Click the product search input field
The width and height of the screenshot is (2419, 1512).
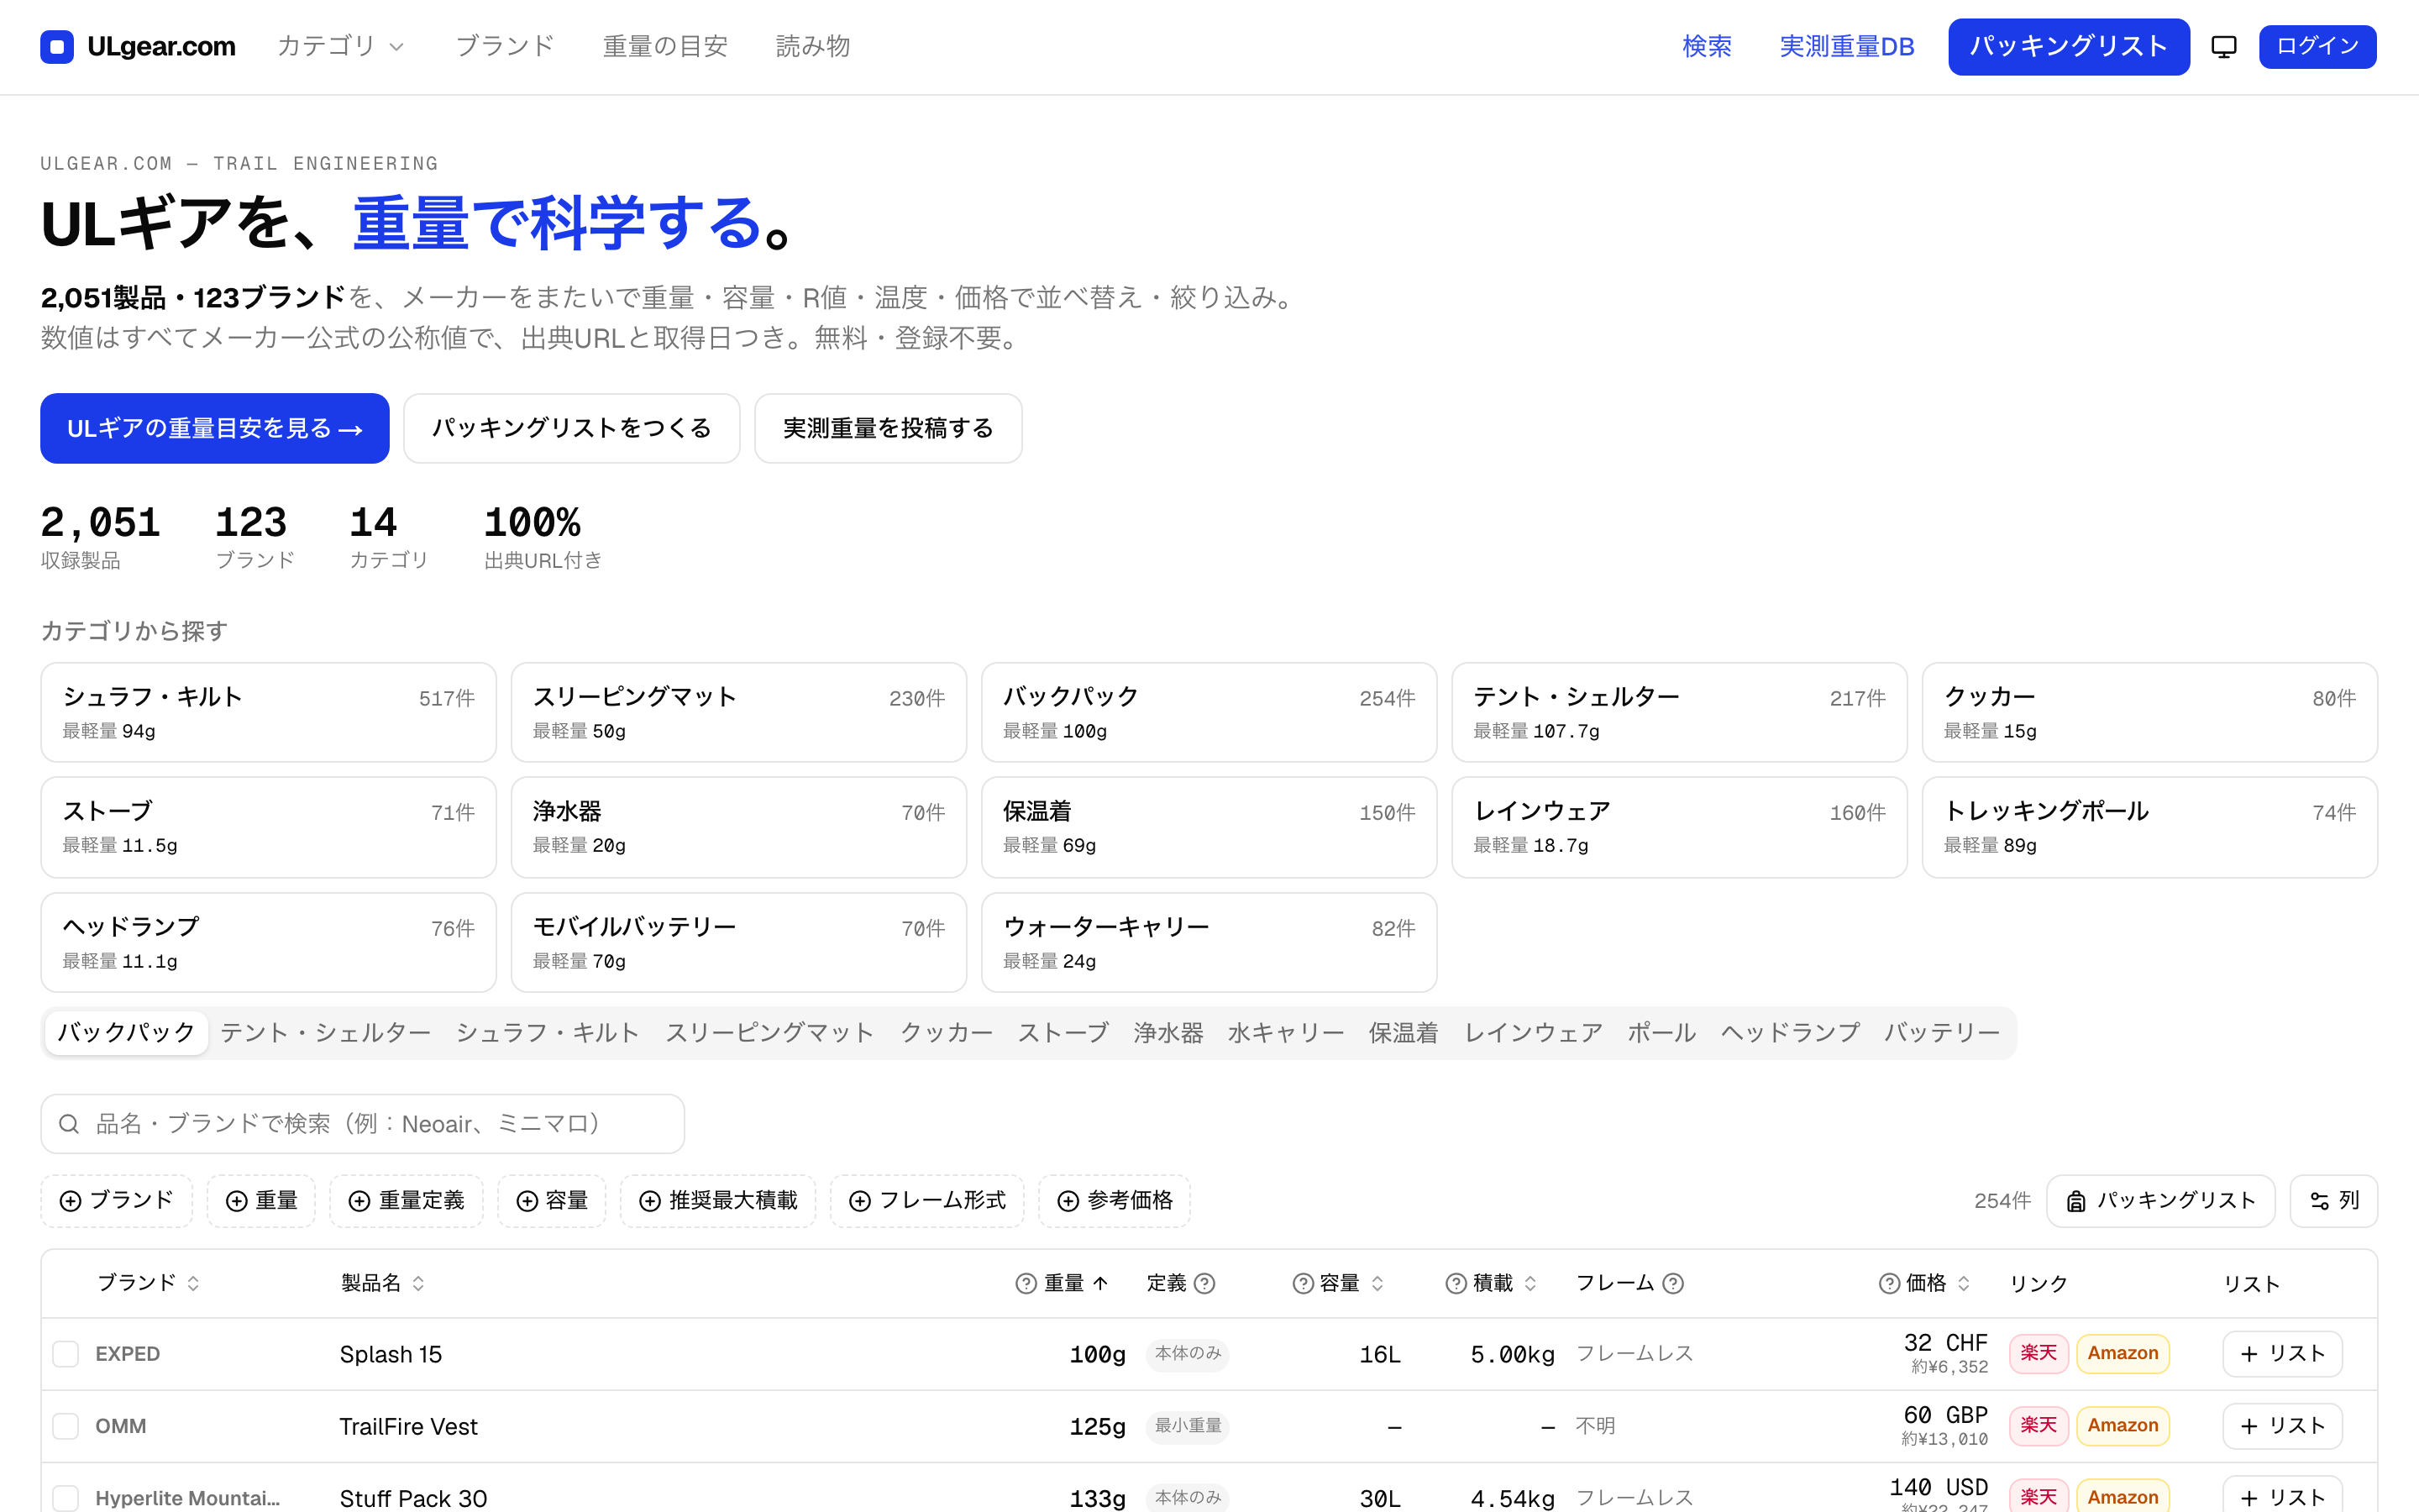[x=363, y=1124]
